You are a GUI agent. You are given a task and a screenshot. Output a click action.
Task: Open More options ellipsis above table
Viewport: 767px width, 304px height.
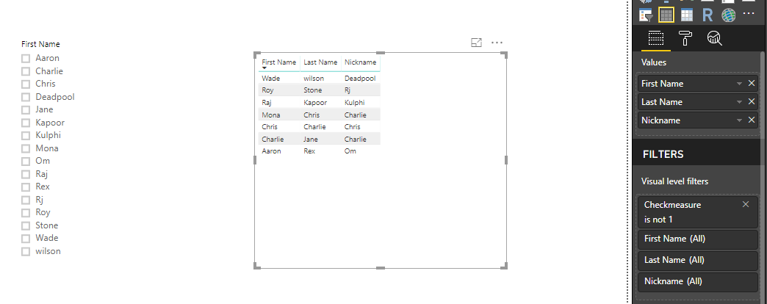[497, 43]
